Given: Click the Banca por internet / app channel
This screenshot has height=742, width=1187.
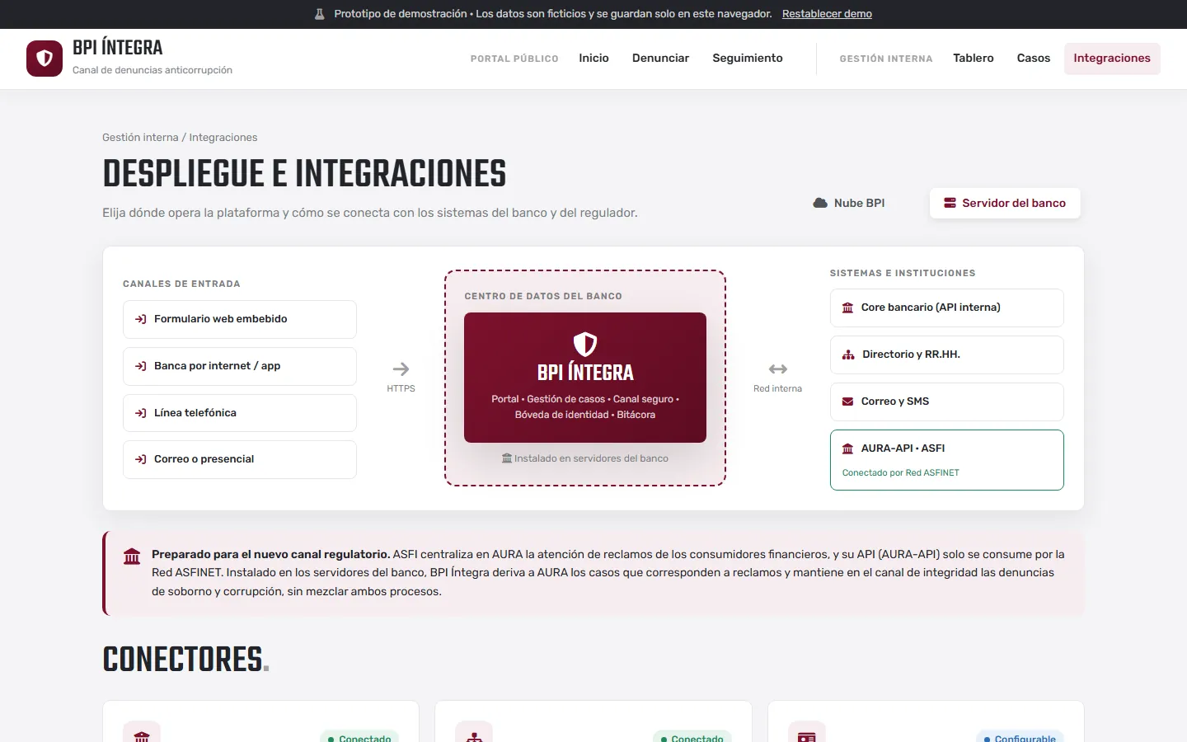Looking at the screenshot, I should click(240, 366).
